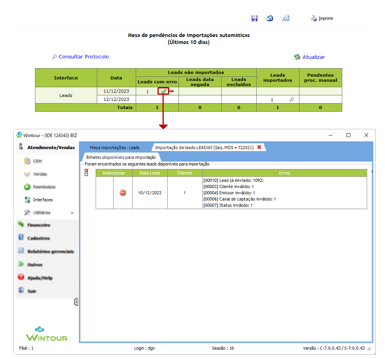
Task: Click the Interfaces document icon
Action: coord(27,200)
